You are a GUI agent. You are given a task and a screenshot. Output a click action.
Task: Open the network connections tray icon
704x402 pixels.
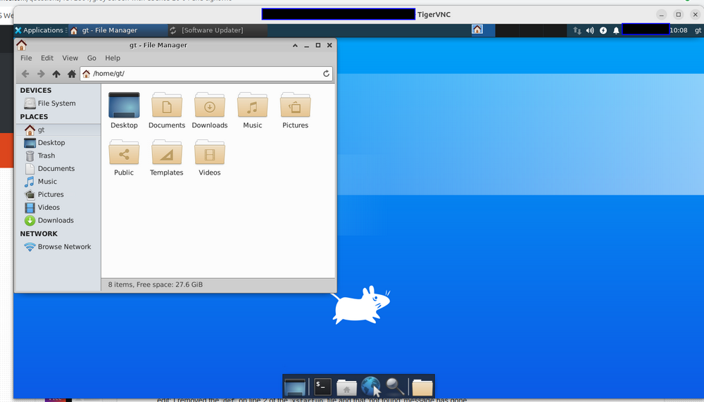(577, 30)
